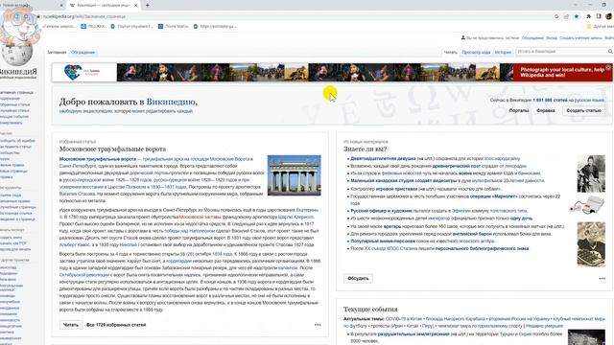
Task: Click the Google icon in address bar
Action: pyautogui.click(x=556, y=16)
